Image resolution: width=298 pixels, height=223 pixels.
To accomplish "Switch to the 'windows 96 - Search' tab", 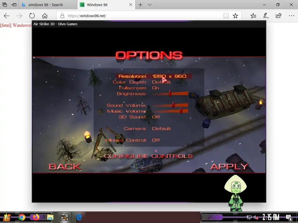I will tap(48, 5).
